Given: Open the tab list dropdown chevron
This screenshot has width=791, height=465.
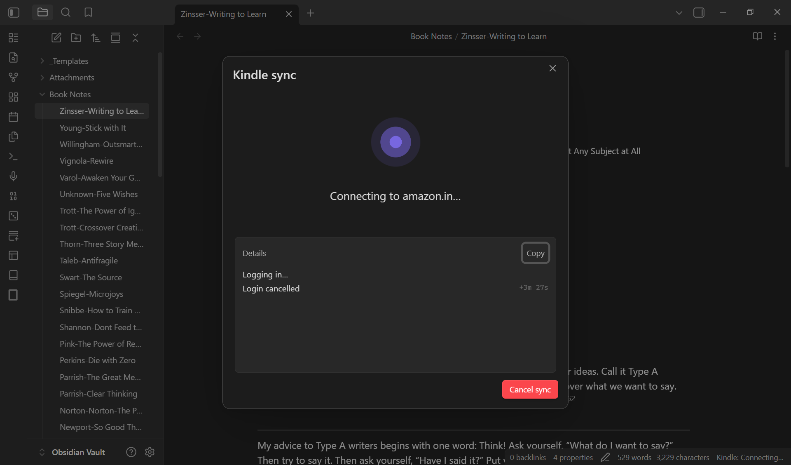Looking at the screenshot, I should 679,13.
